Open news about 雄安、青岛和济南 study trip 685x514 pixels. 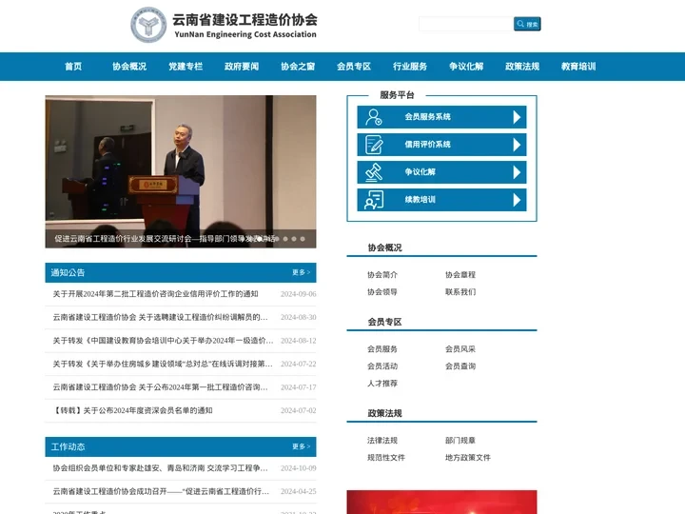(161, 468)
